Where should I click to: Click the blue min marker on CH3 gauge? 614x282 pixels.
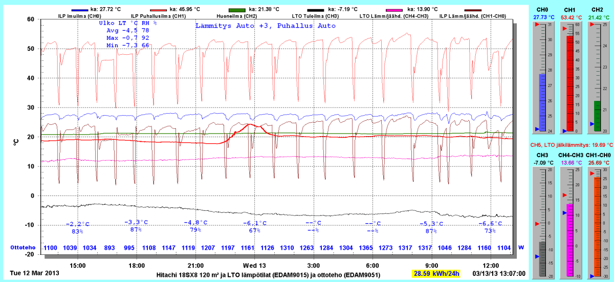(537, 256)
